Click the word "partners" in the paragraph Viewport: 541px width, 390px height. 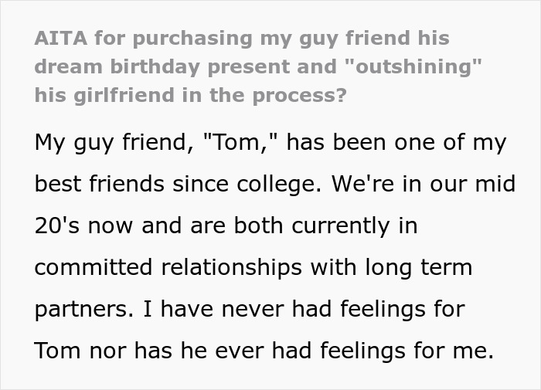75,310
